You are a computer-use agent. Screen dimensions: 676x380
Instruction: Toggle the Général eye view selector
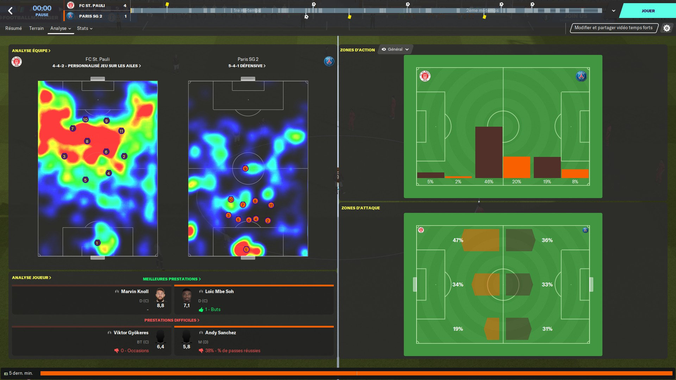[395, 50]
